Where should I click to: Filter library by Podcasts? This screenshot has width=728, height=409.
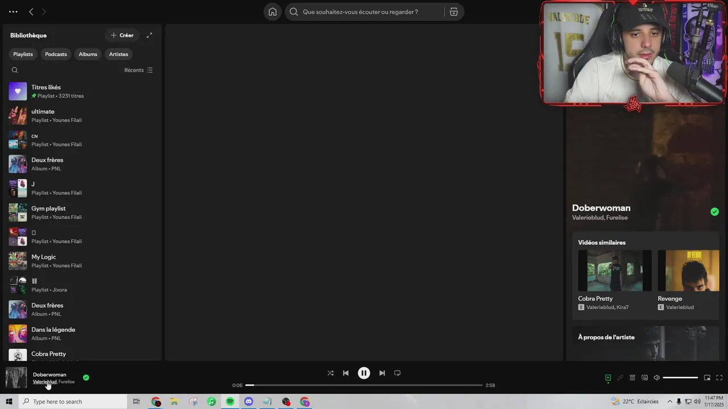click(x=56, y=54)
